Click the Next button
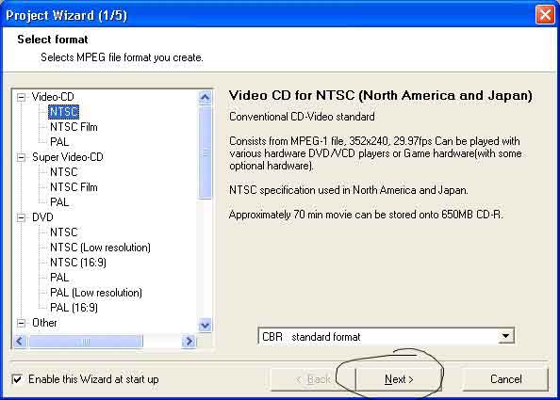Viewport: 560px width, 400px height. tap(399, 379)
